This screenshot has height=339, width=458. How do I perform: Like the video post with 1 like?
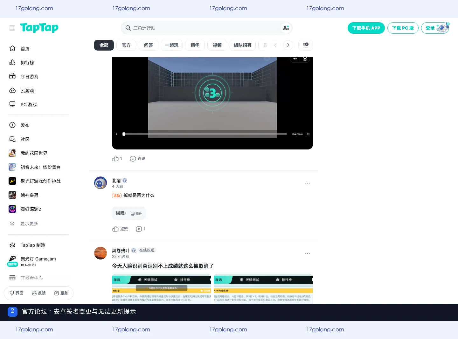point(117,158)
